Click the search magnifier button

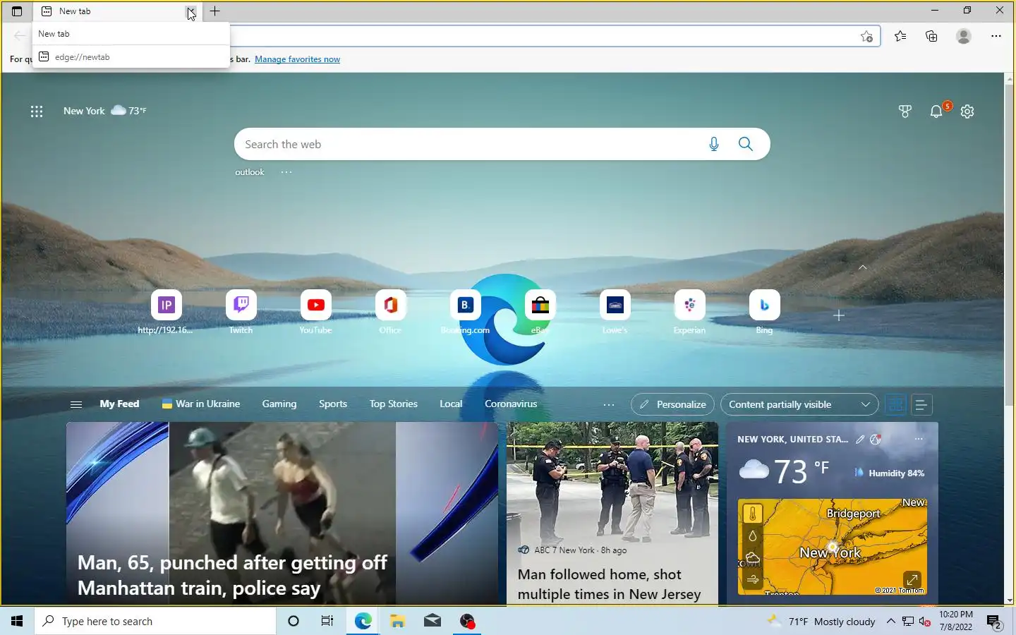(x=746, y=144)
